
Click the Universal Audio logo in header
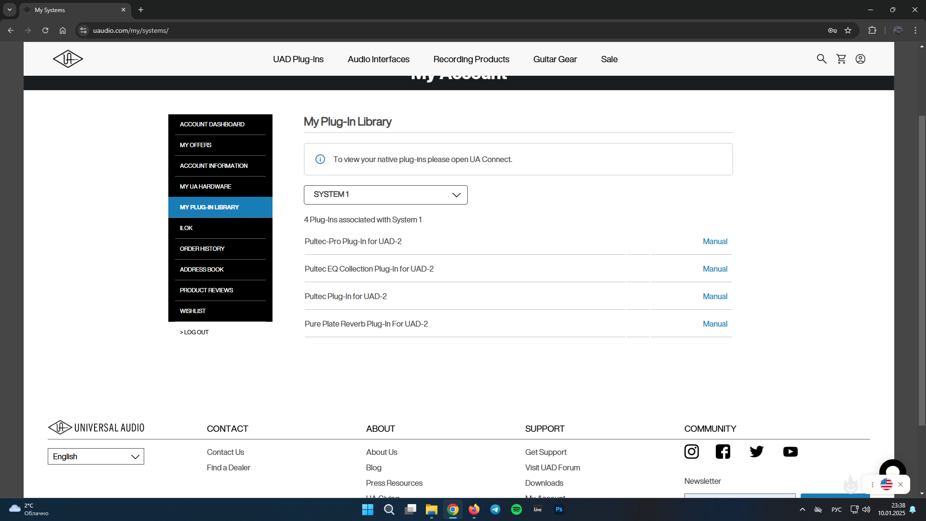68,59
